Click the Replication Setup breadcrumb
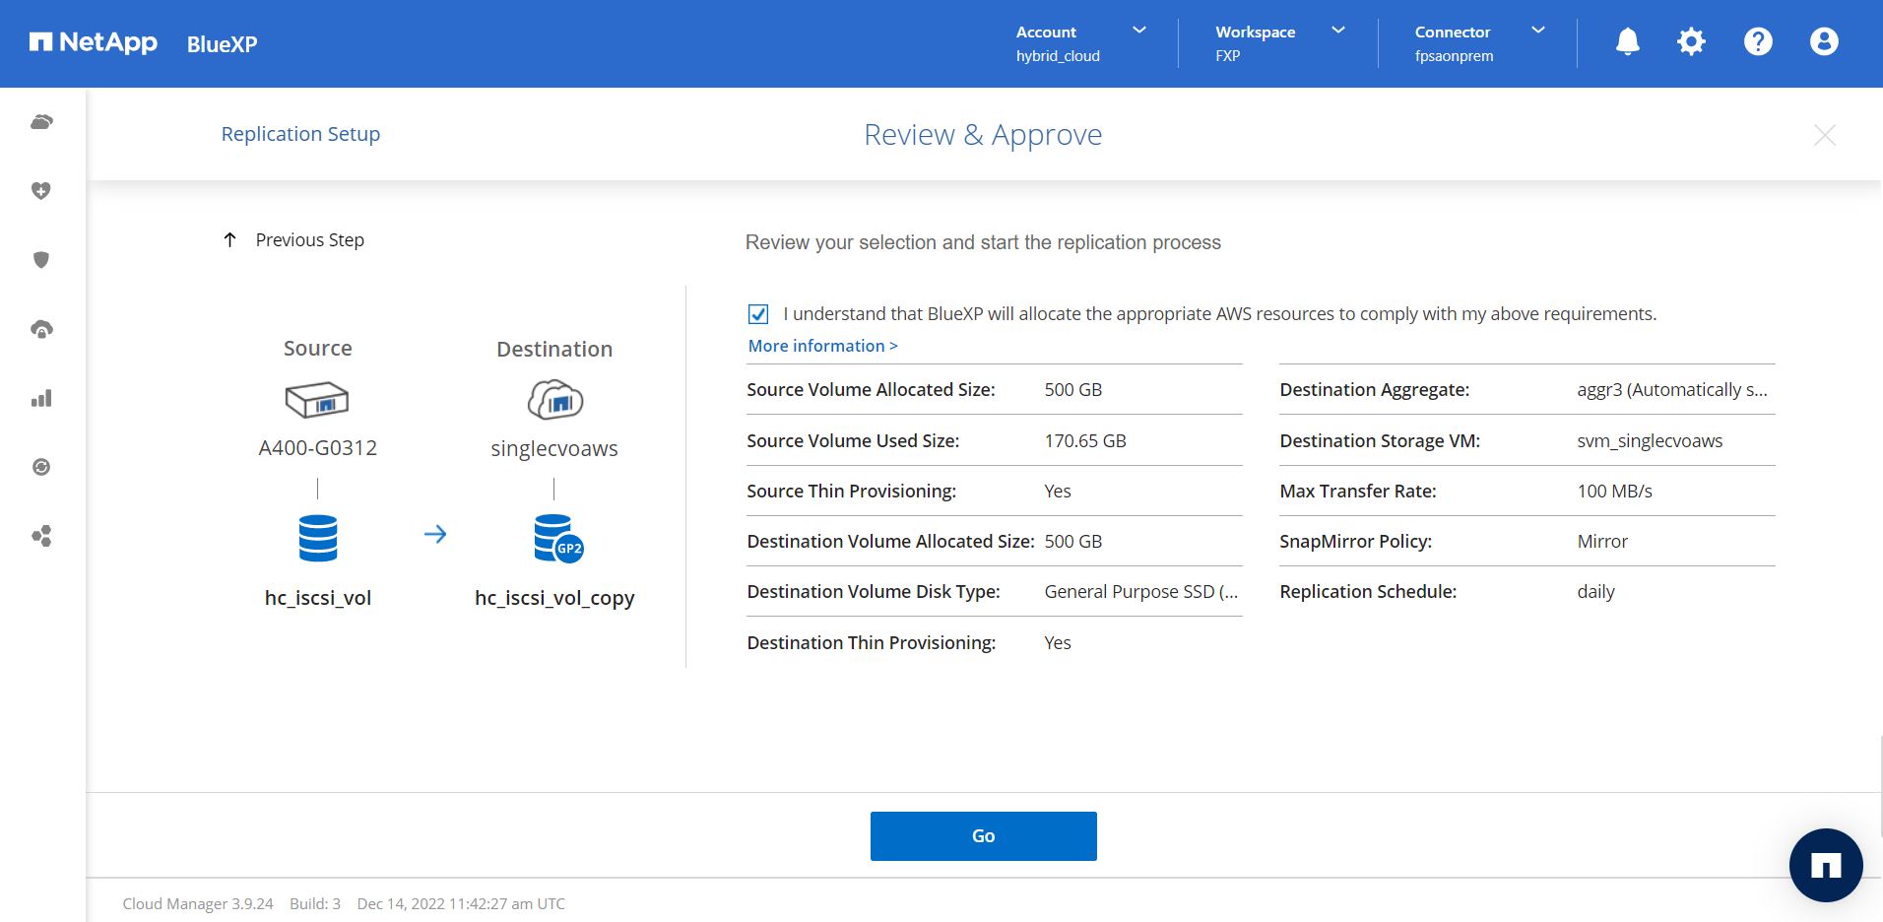 [300, 134]
